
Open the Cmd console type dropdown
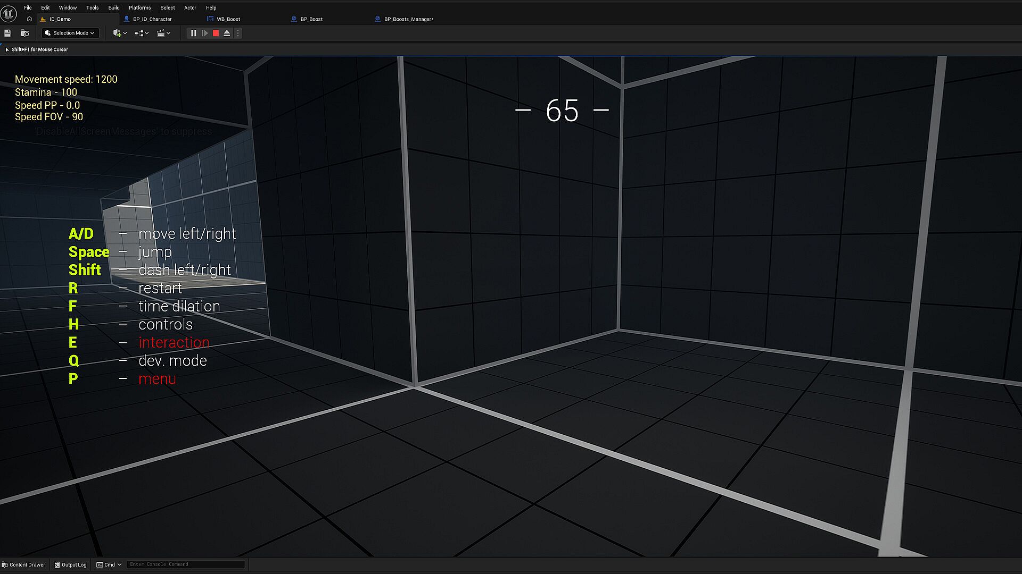pyautogui.click(x=109, y=564)
